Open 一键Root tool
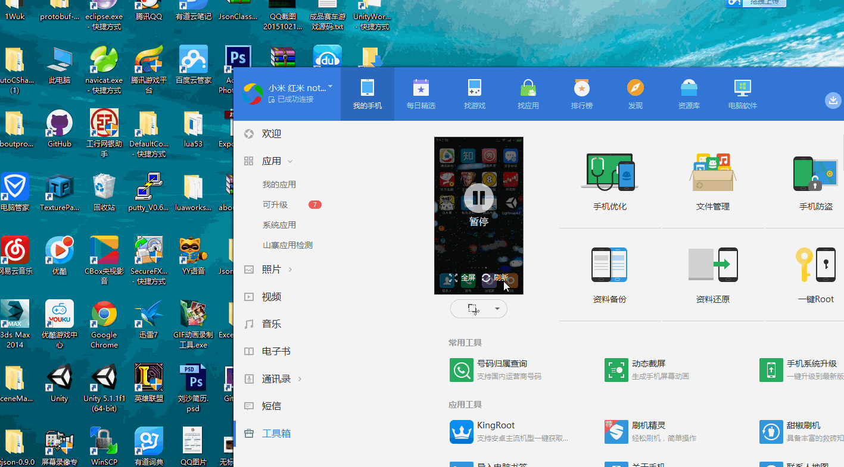The image size is (844, 467). (816, 275)
